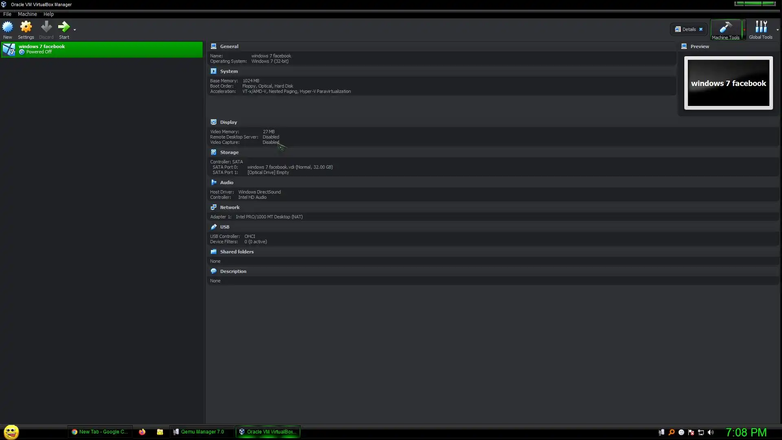Click the Shared folders section icon
This screenshot has width=782, height=440.
tap(213, 251)
